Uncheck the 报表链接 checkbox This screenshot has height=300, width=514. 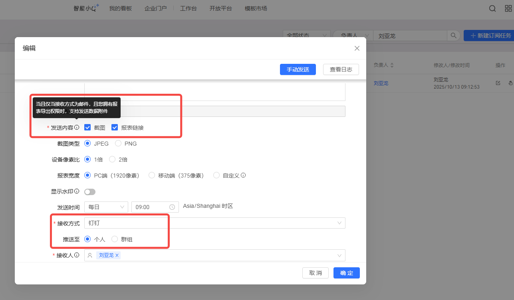point(115,128)
